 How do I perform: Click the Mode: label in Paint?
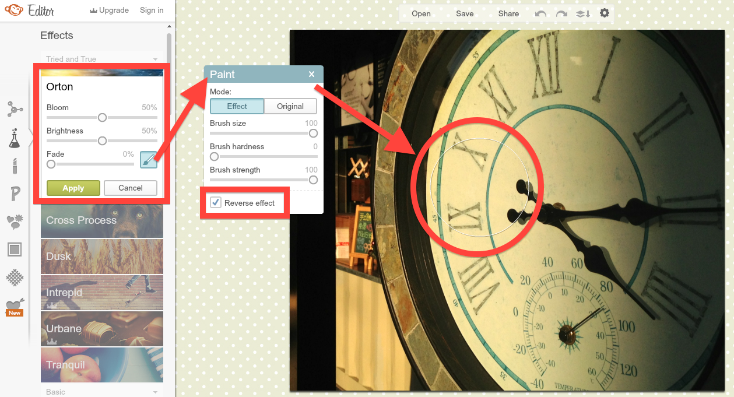[x=220, y=92]
